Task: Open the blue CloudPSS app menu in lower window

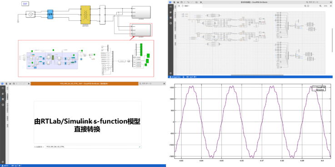Action: click(2, 83)
